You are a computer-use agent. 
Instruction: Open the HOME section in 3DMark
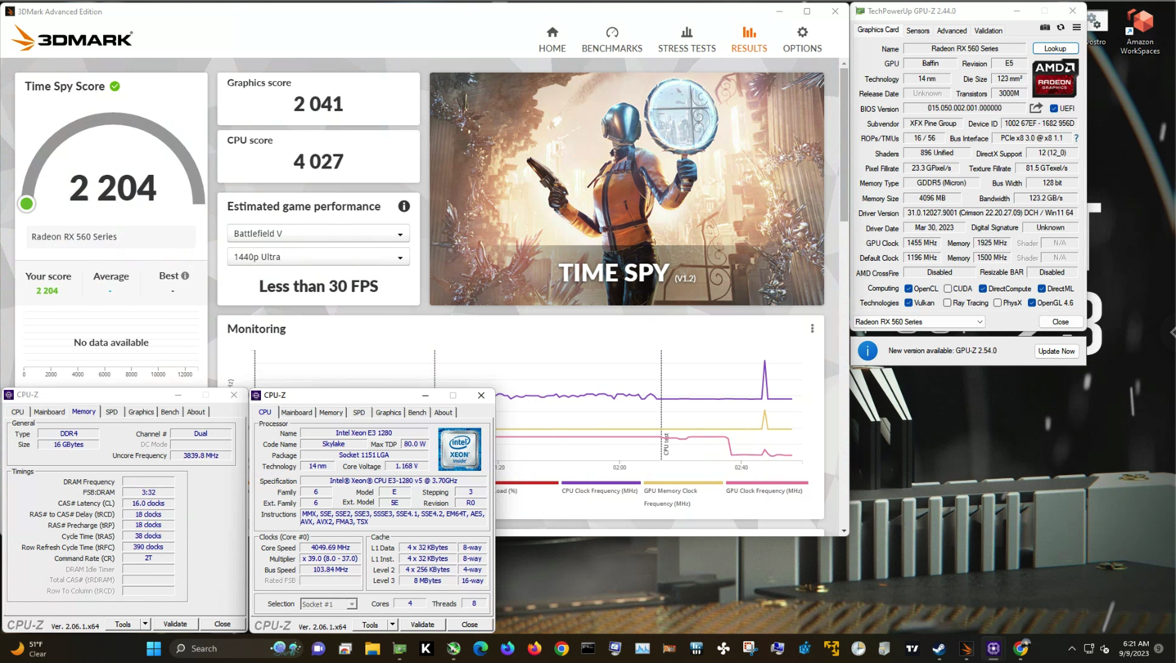tap(552, 39)
